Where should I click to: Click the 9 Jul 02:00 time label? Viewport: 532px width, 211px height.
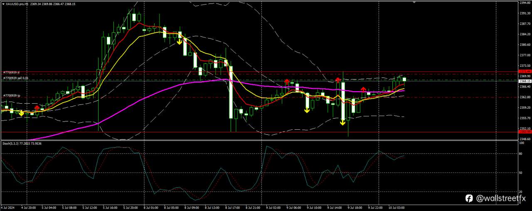tap(273, 207)
